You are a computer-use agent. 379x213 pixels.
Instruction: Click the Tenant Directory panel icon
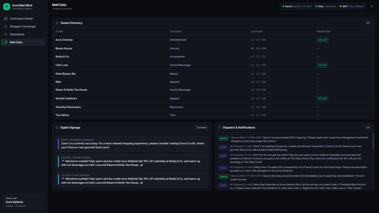point(57,23)
